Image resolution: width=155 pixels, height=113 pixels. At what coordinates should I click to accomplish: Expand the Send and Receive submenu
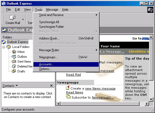[x=66, y=15]
